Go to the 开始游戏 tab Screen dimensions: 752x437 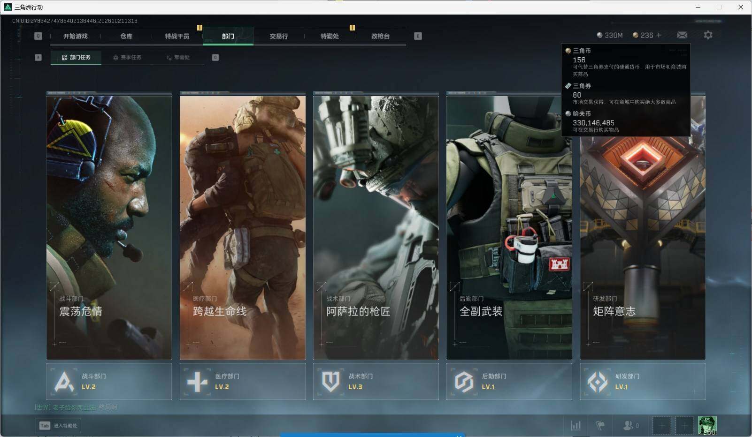[x=76, y=36]
